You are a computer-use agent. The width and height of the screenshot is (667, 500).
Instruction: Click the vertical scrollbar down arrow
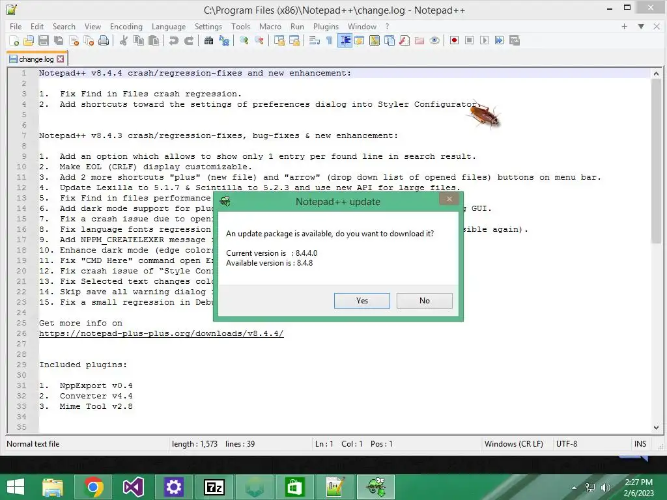point(656,427)
